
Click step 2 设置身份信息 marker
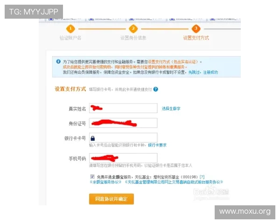point(133,28)
